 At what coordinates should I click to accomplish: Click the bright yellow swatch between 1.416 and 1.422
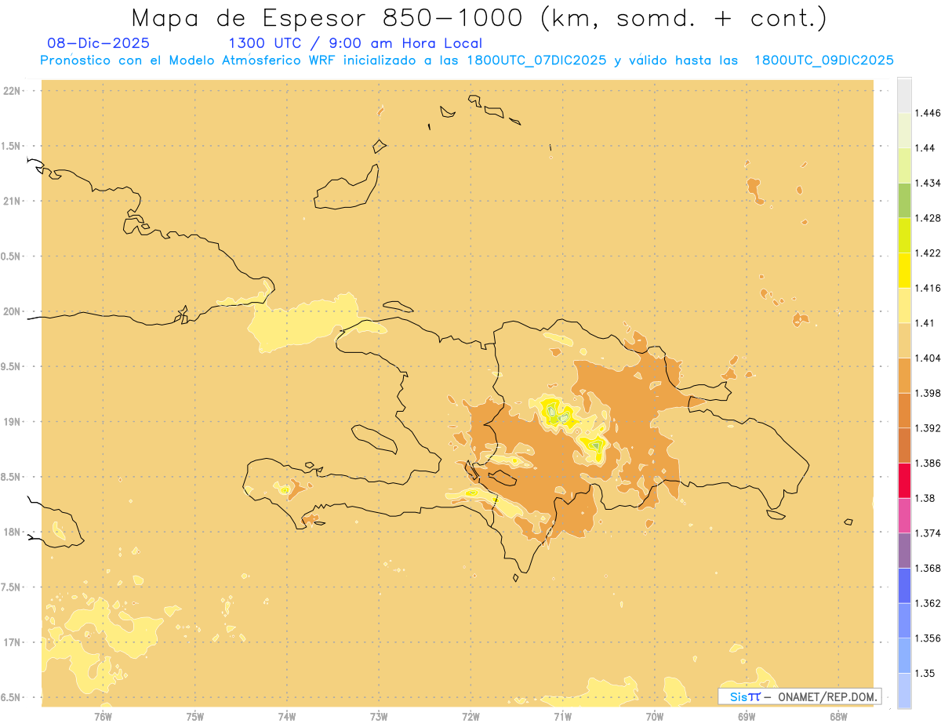click(x=904, y=271)
